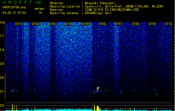Screen dimensions: 175x111
Task: Click the Receiver field label
Action: tap(56, 10)
